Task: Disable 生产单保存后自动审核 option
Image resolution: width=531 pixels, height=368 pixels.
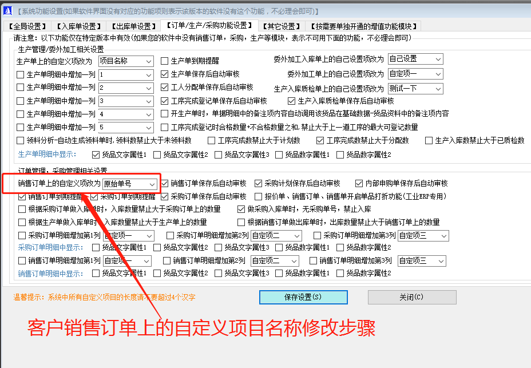Action: 166,75
